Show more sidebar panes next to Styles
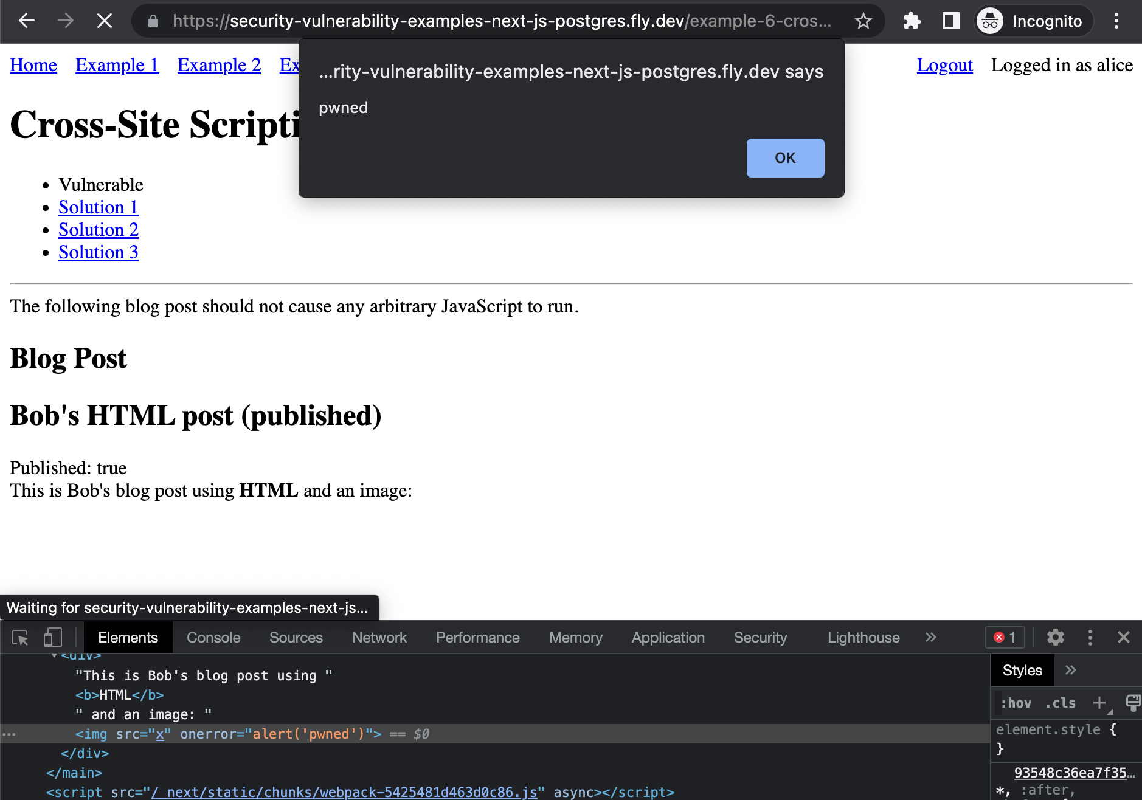Image resolution: width=1142 pixels, height=800 pixels. [x=1071, y=671]
